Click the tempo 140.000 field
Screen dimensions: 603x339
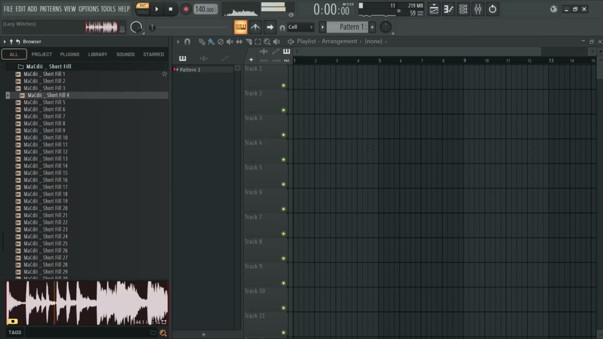(206, 9)
